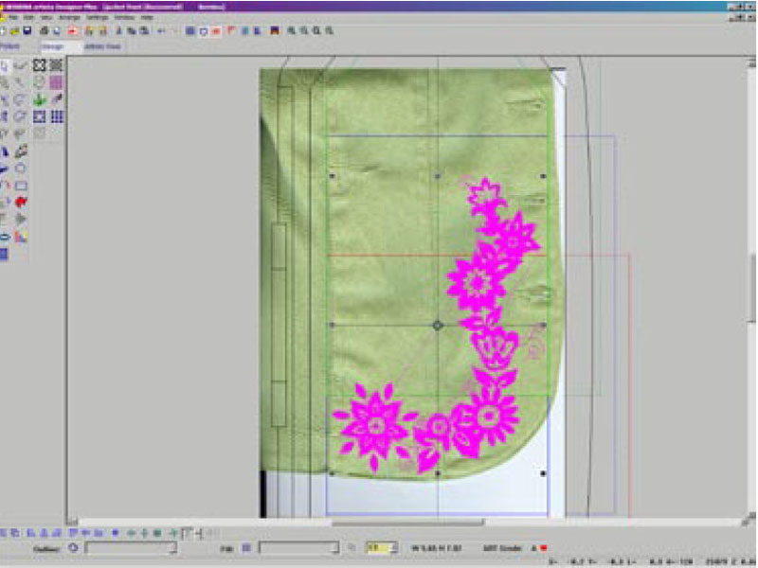Click the first magnifier zoom icon

click(293, 30)
